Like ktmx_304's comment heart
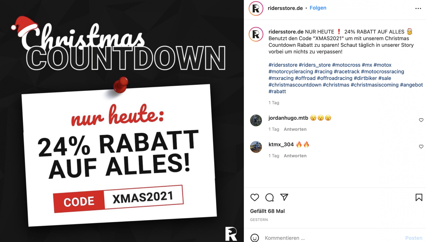426x242 pixels. pyautogui.click(x=421, y=147)
